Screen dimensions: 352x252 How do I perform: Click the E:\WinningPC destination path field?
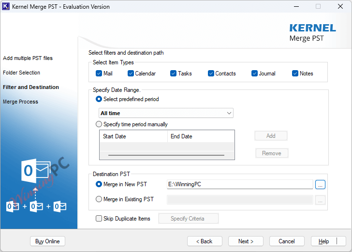pos(240,184)
